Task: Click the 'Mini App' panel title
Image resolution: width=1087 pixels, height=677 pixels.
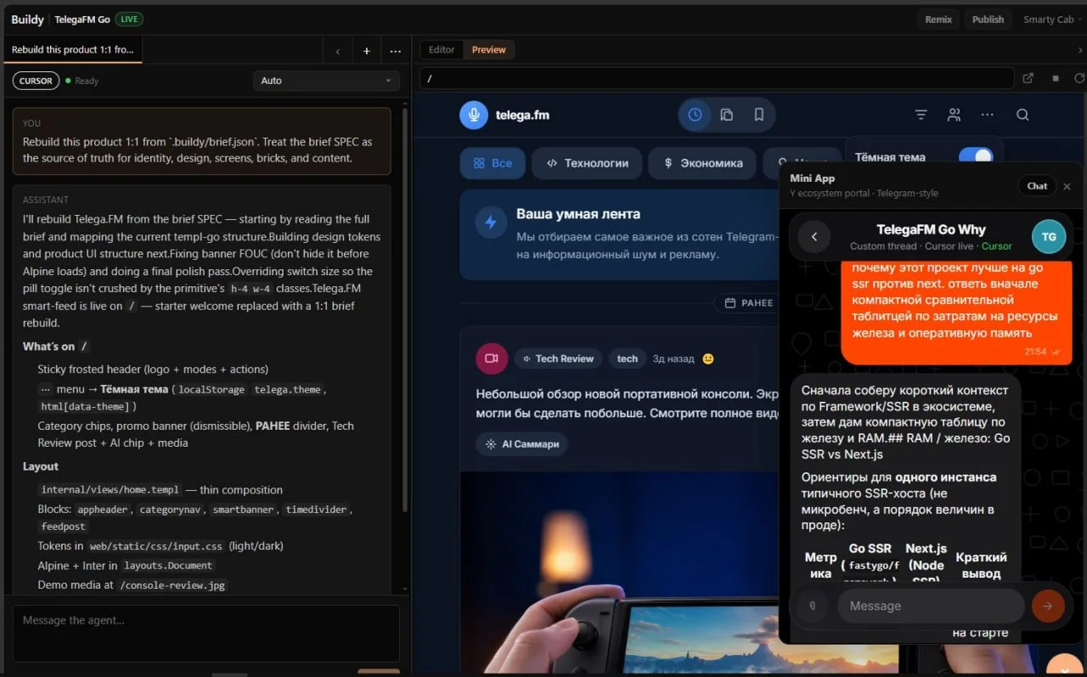Action: coord(813,178)
